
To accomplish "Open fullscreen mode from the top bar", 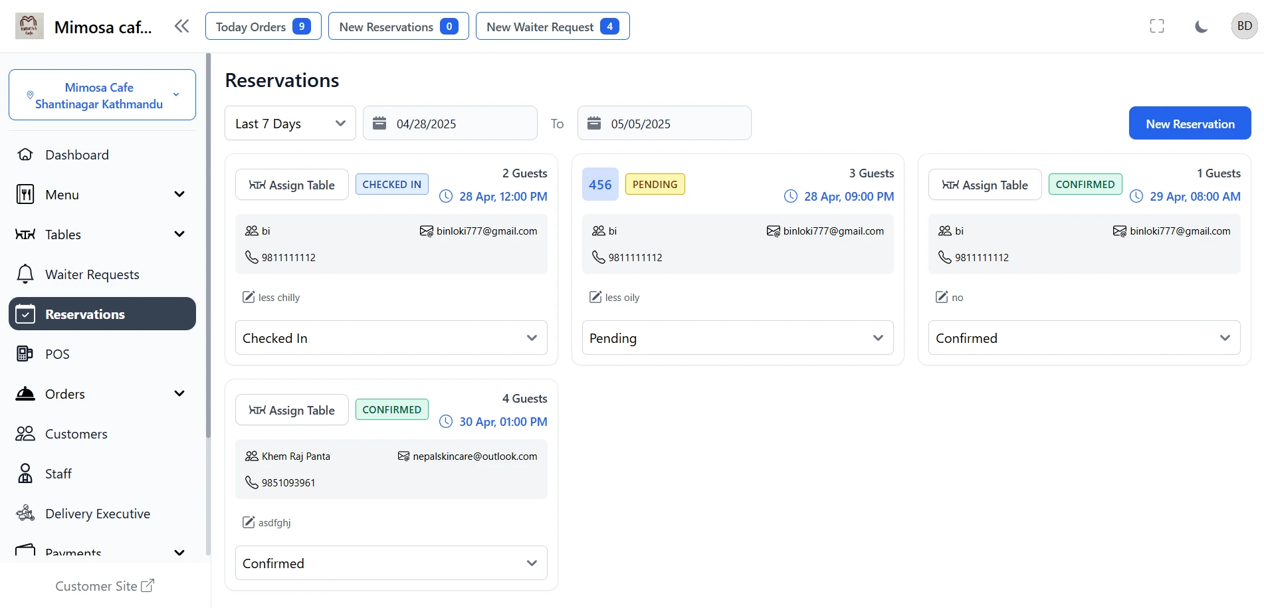I will click(x=1156, y=26).
